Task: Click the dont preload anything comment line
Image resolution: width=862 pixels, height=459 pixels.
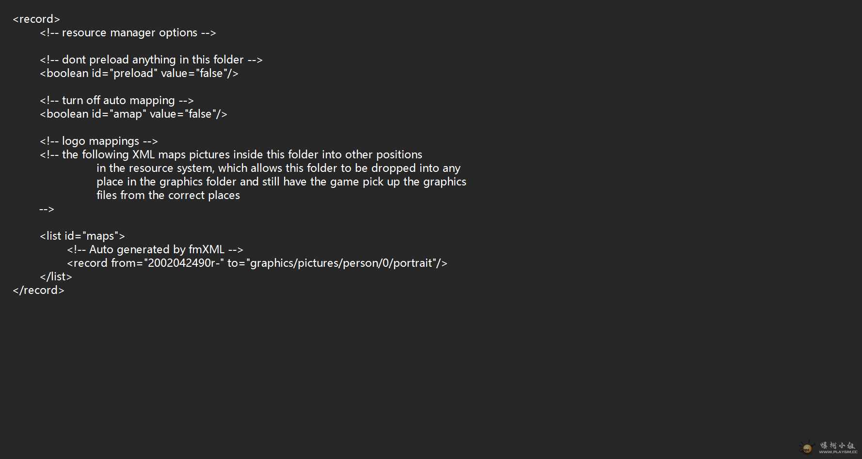Action: 151,60
